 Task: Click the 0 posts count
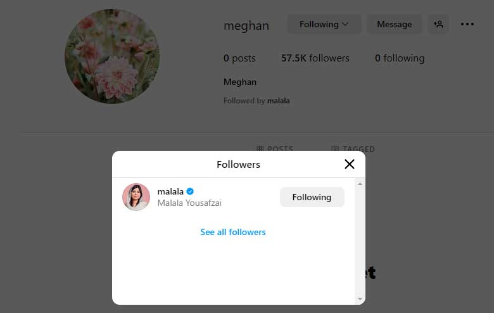(x=239, y=58)
